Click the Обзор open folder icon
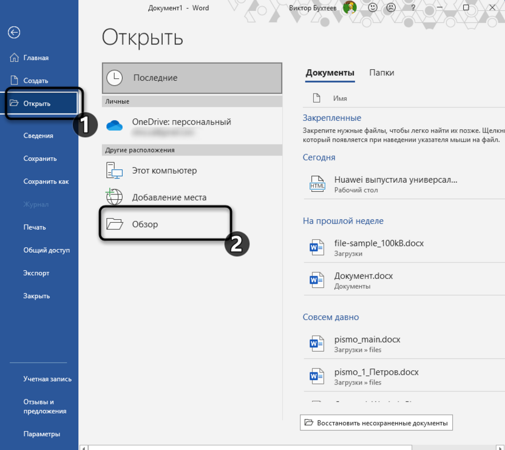Image resolution: width=505 pixels, height=450 pixels. [115, 223]
